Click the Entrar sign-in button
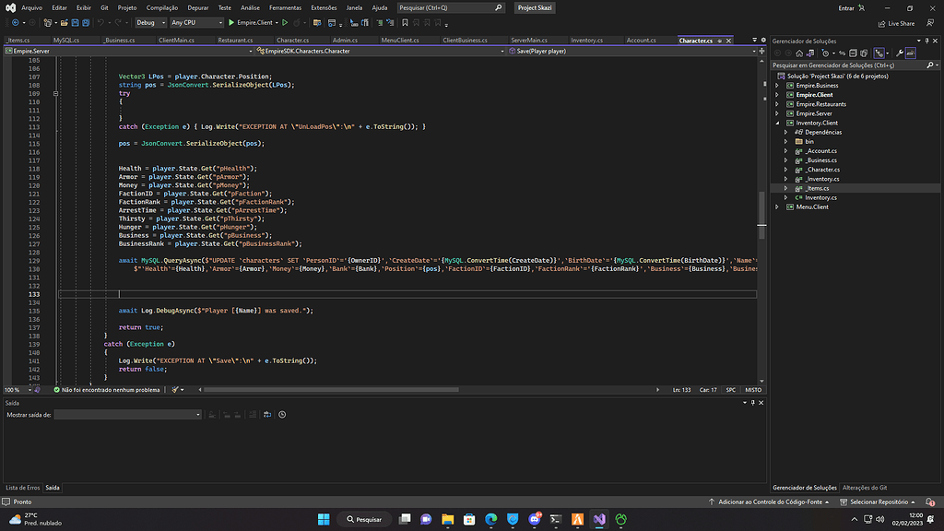The image size is (944, 531). 846,7
